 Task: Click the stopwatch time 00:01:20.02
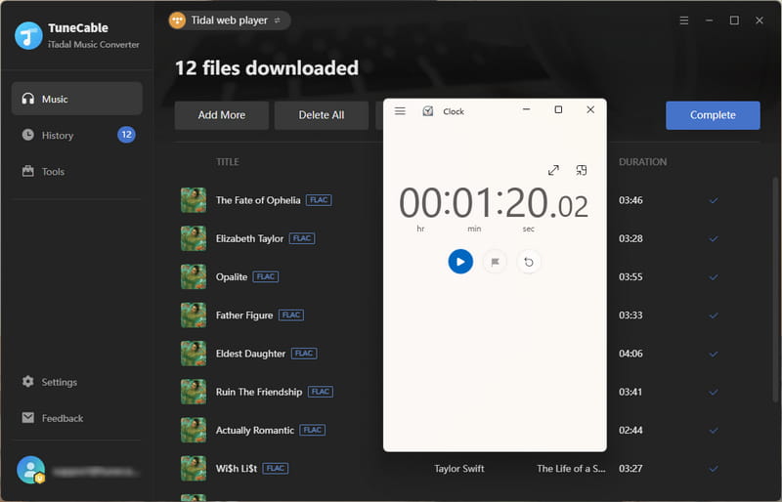[x=494, y=203]
